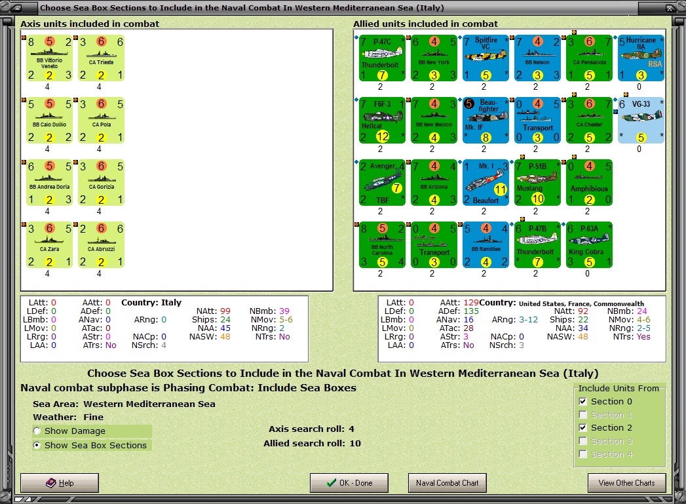The image size is (686, 504).
Task: Click the blue Transport ship counter
Action: click(x=537, y=121)
